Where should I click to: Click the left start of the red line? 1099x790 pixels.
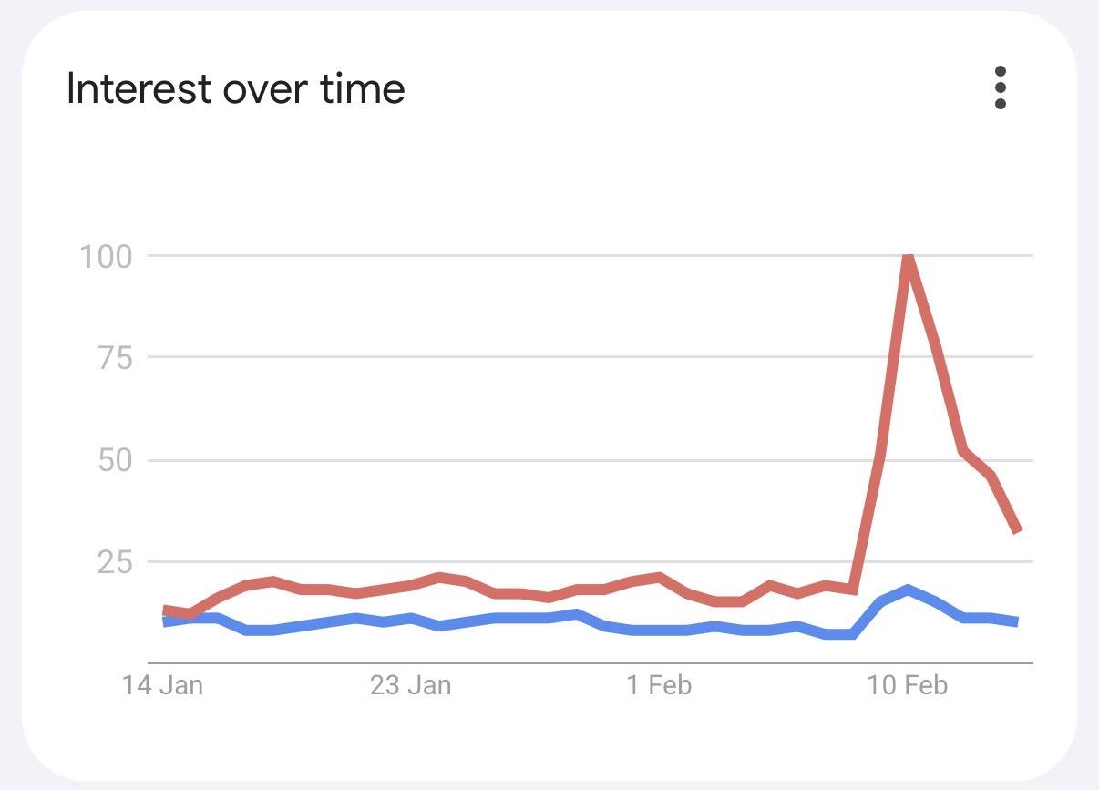pyautogui.click(x=165, y=610)
